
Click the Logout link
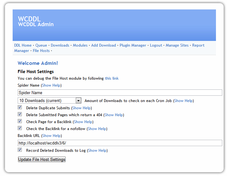click(156, 45)
